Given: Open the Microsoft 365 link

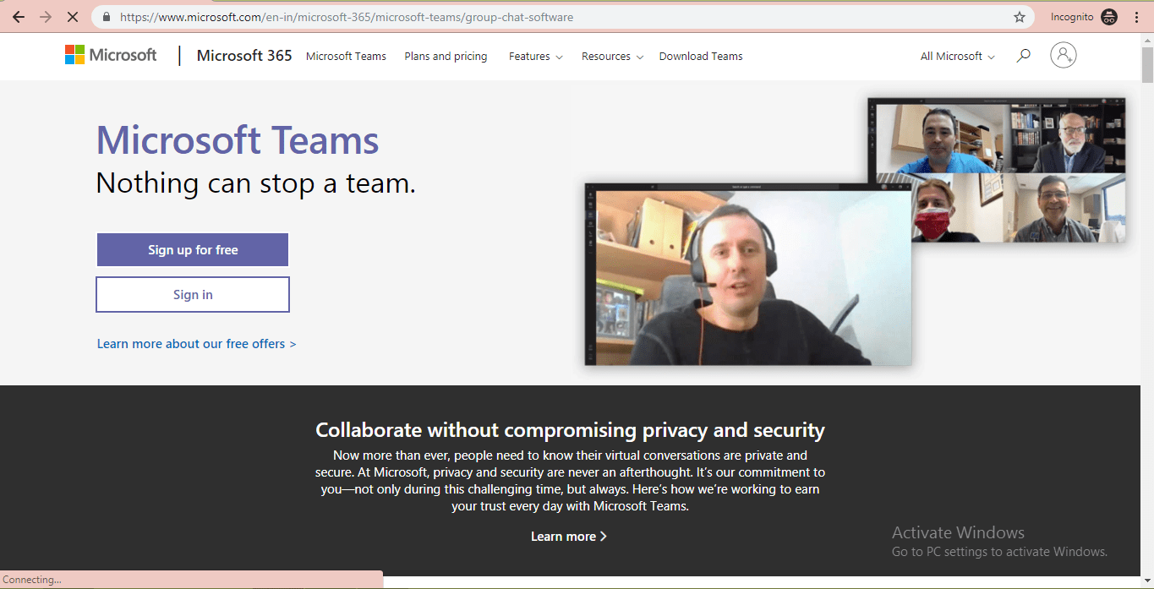Looking at the screenshot, I should point(244,56).
